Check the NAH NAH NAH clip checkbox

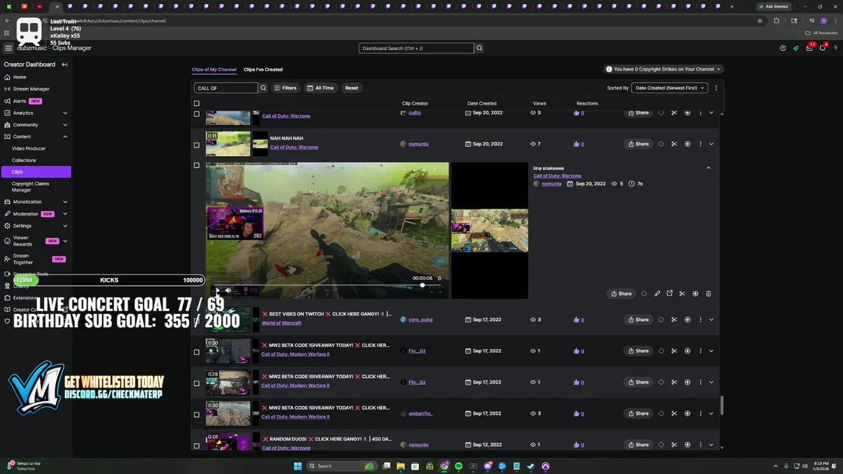tap(196, 145)
